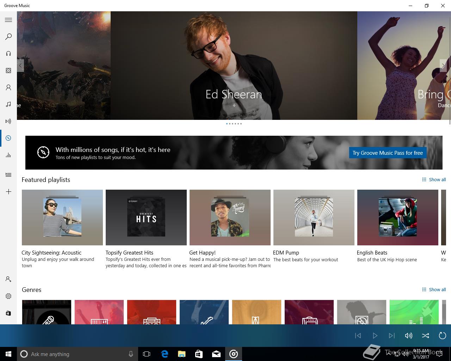Click the Cortana microphone icon
The width and height of the screenshot is (451, 361).
[131, 354]
